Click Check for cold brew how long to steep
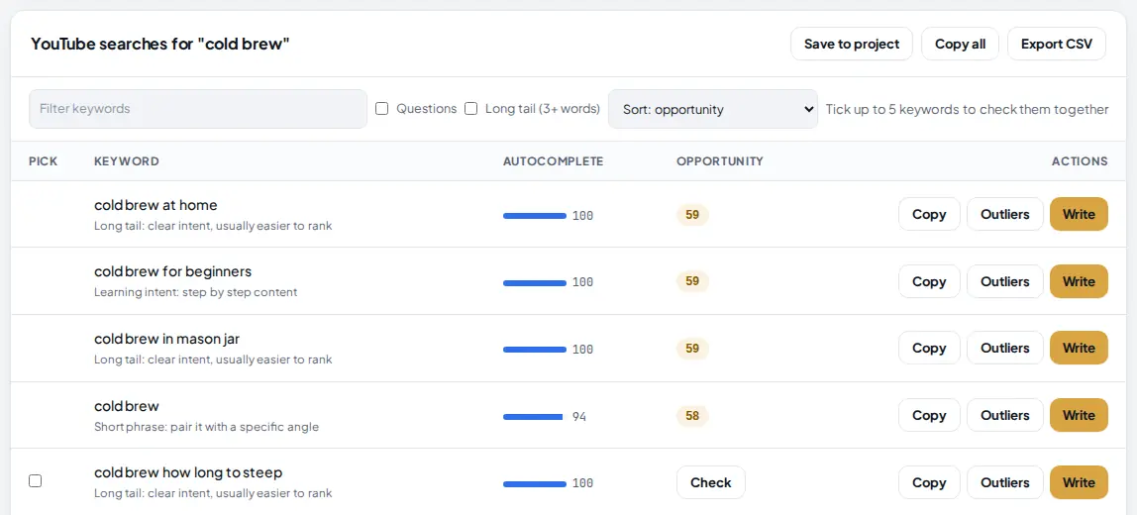Viewport: 1137px width, 515px height. coord(711,482)
